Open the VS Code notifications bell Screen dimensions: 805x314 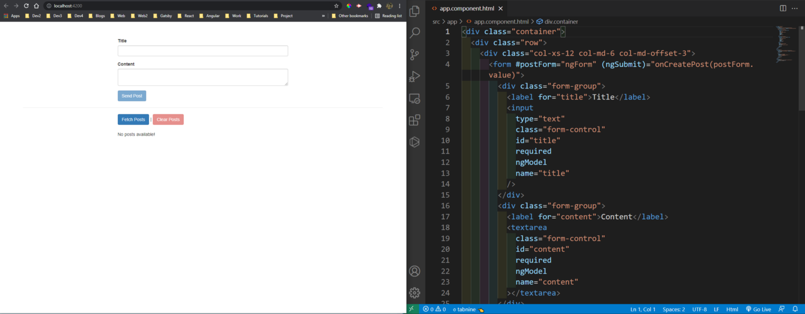coord(795,309)
